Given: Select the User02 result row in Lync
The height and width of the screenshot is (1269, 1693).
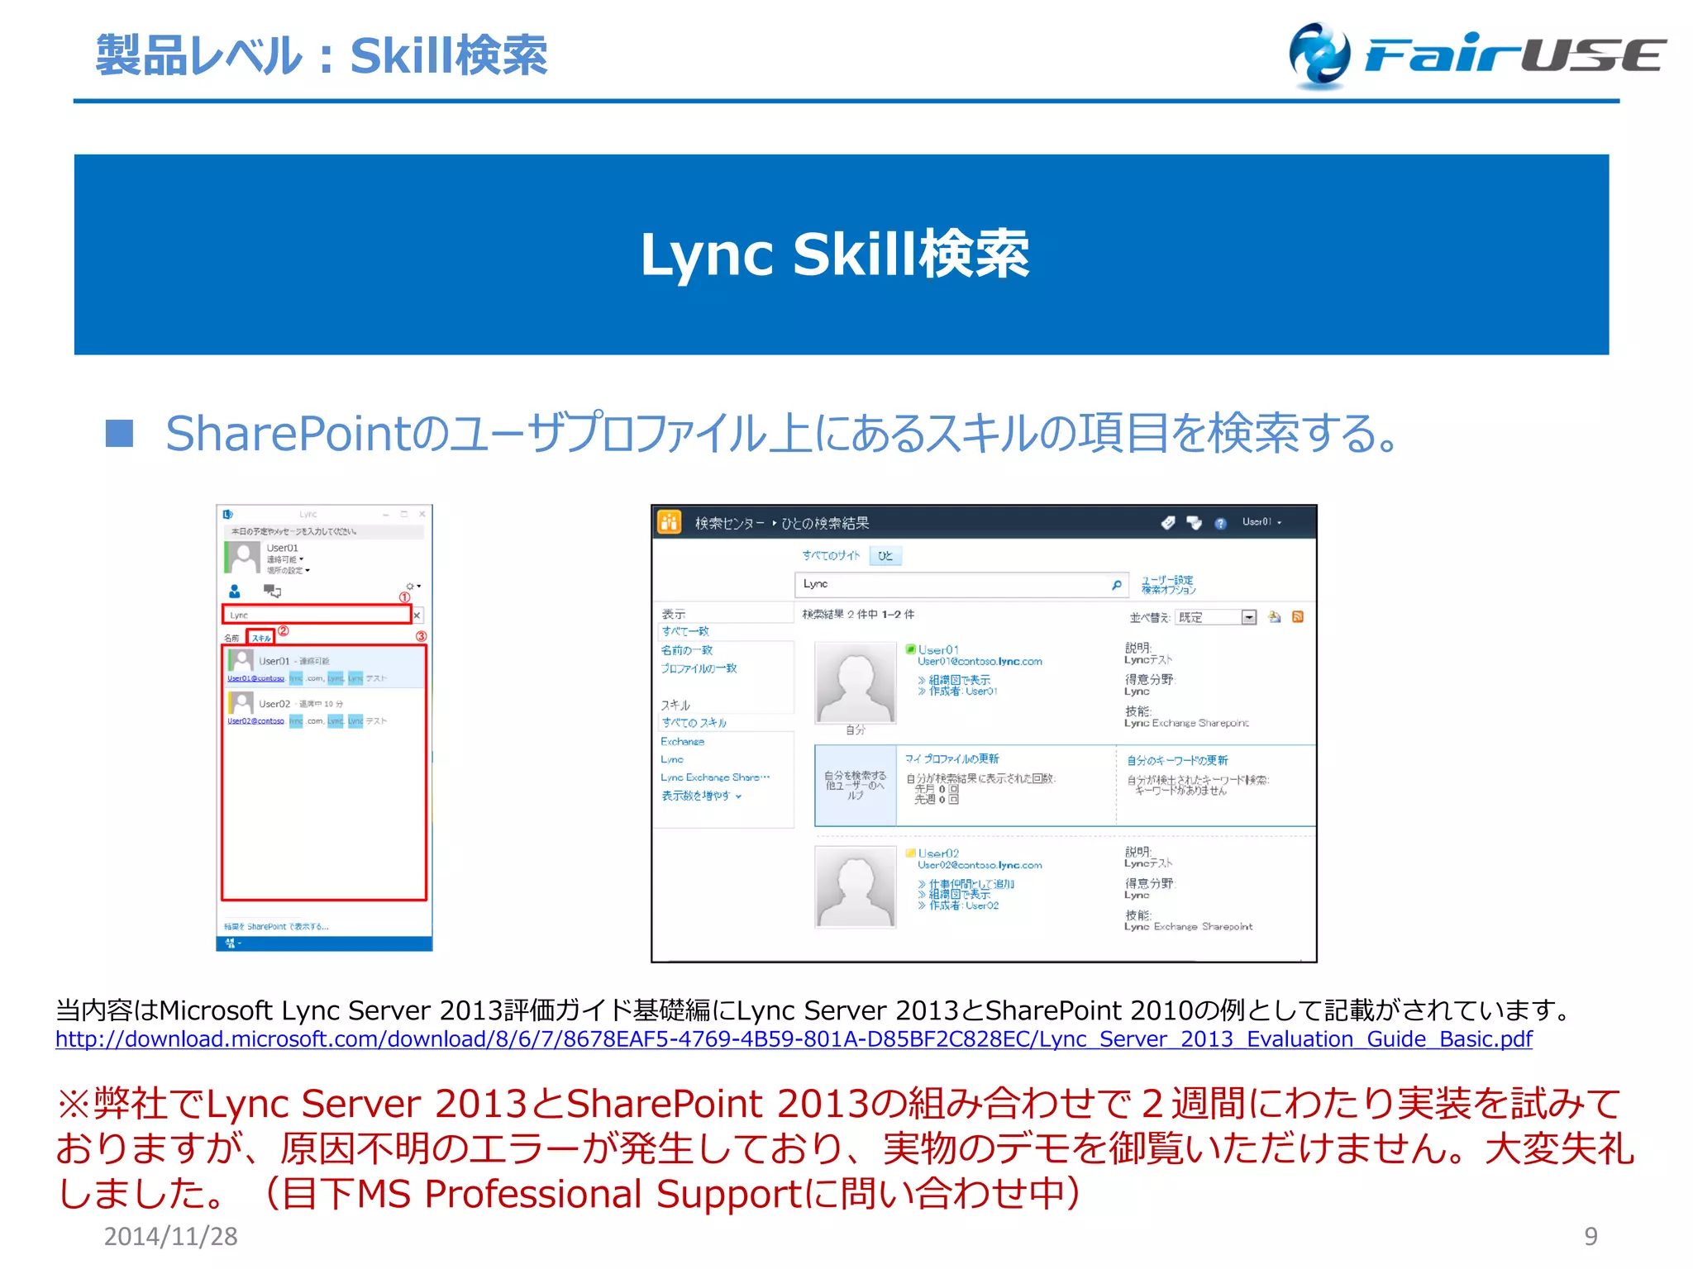Looking at the screenshot, I should (324, 710).
